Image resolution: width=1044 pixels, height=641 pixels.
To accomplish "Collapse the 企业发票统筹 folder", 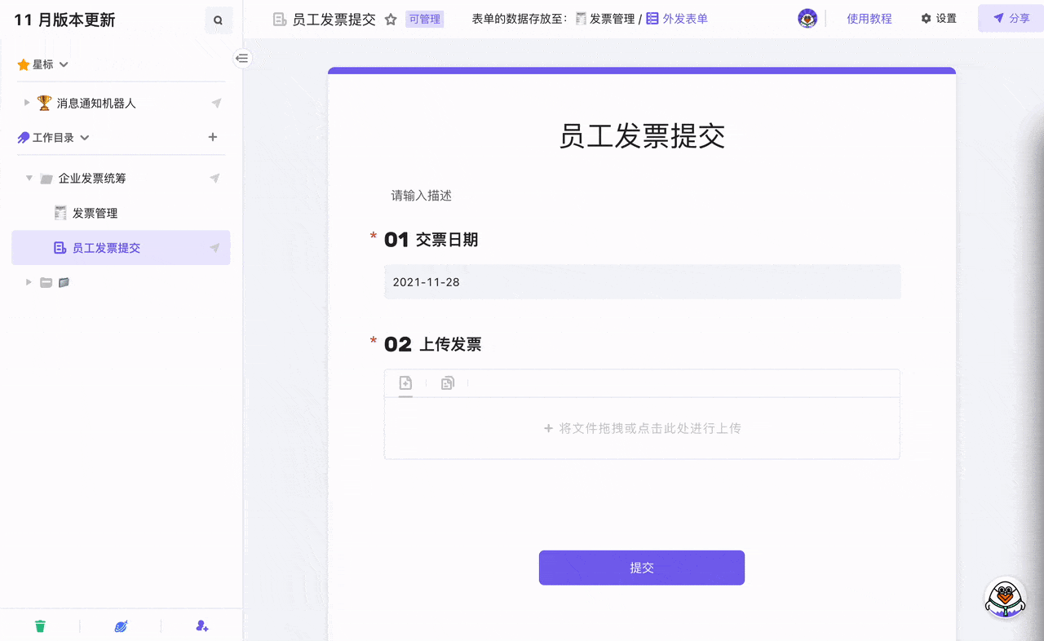I will 29,178.
